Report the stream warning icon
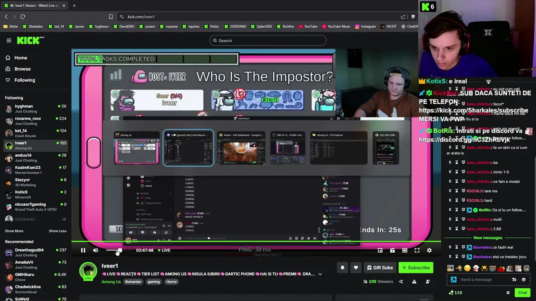 point(414,281)
